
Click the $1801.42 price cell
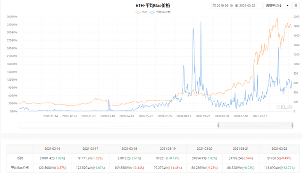[52, 158]
